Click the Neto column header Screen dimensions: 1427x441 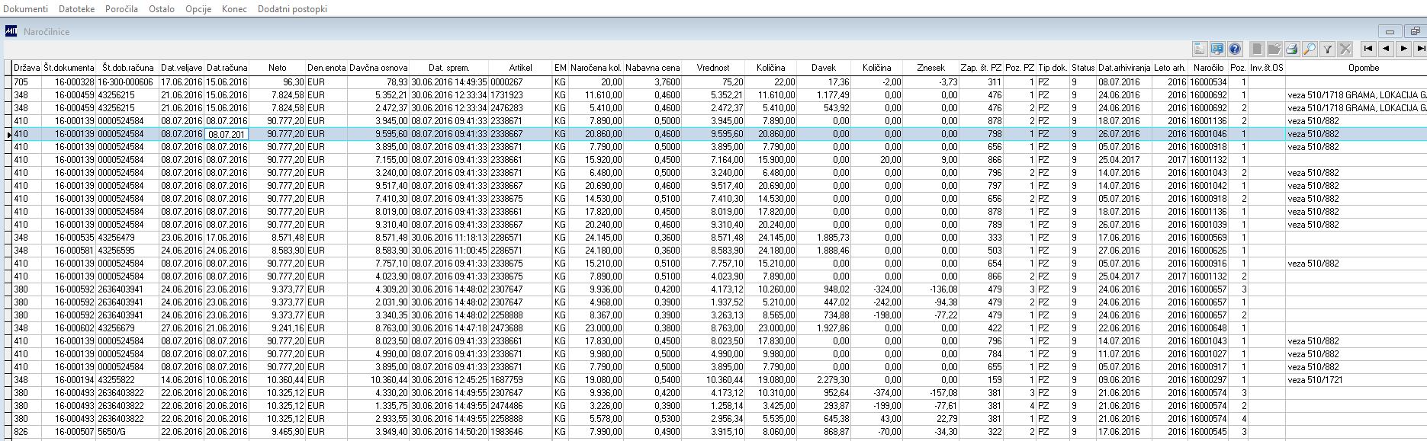(x=278, y=68)
